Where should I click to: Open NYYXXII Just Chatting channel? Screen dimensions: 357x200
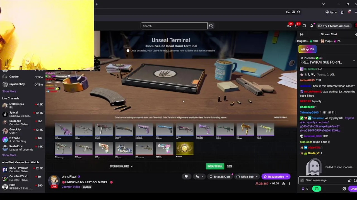click(22, 139)
